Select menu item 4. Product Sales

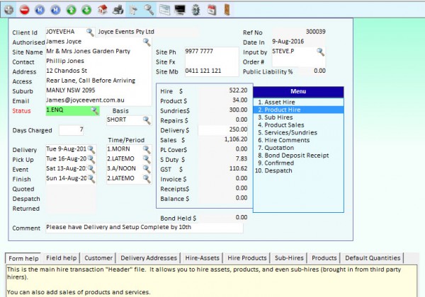pos(298,125)
